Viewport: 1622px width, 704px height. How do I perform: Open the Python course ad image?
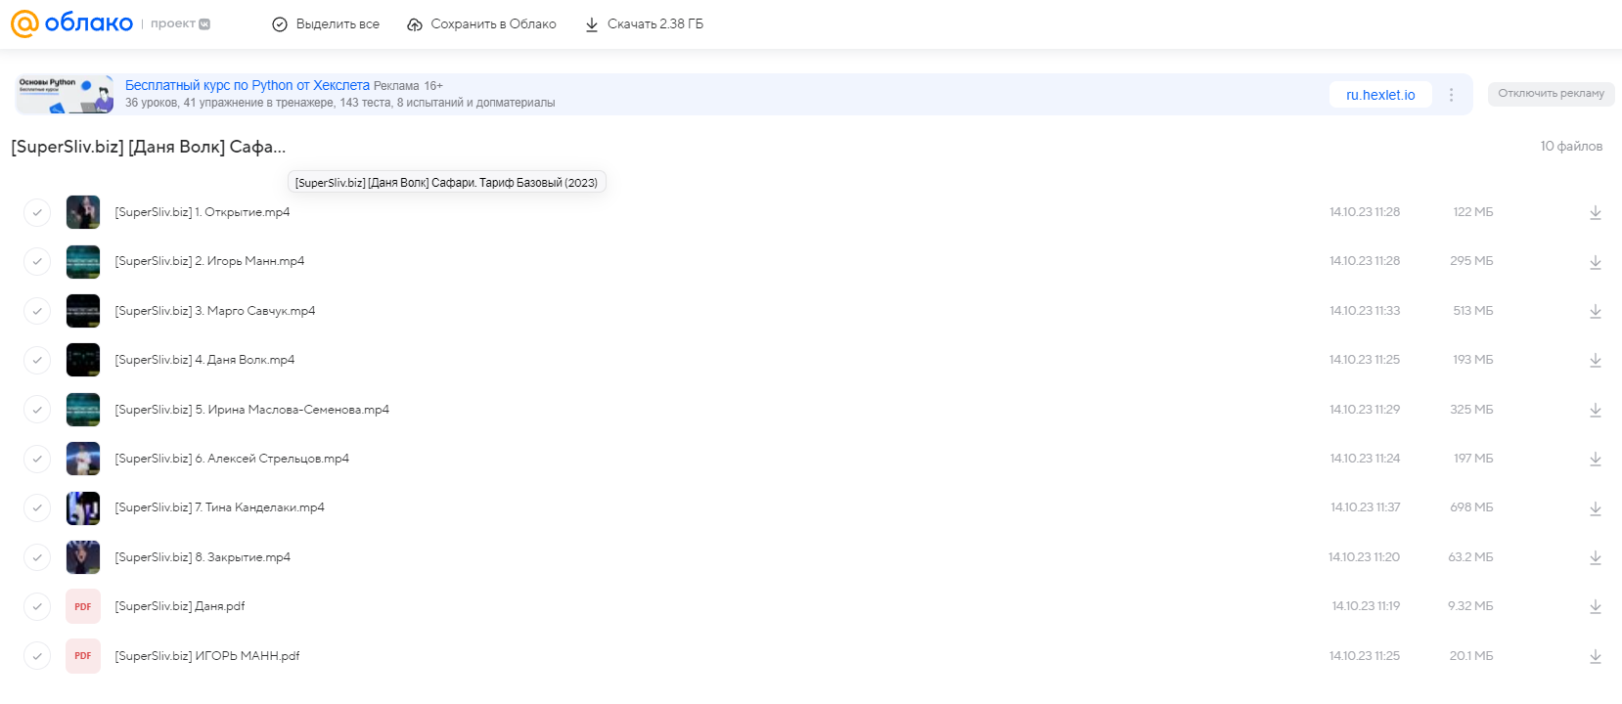65,94
